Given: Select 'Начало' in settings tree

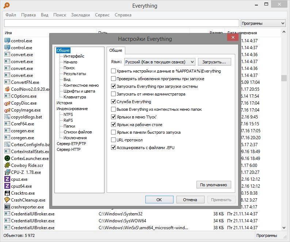Looking at the screenshot, I should coord(70,62).
